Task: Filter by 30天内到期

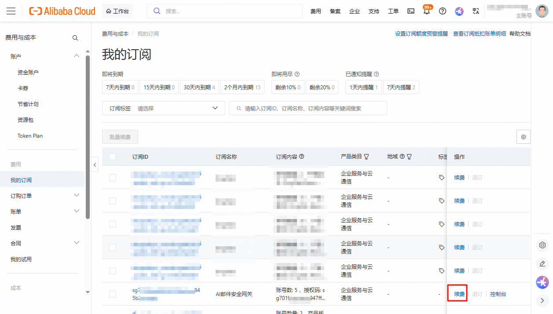Action: [x=199, y=87]
